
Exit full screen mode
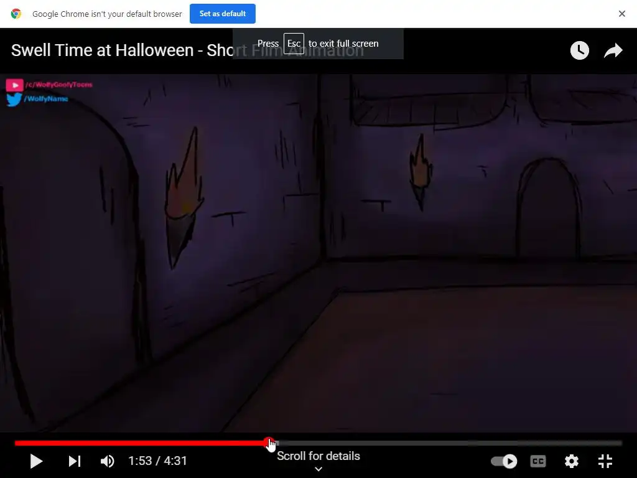coord(605,461)
